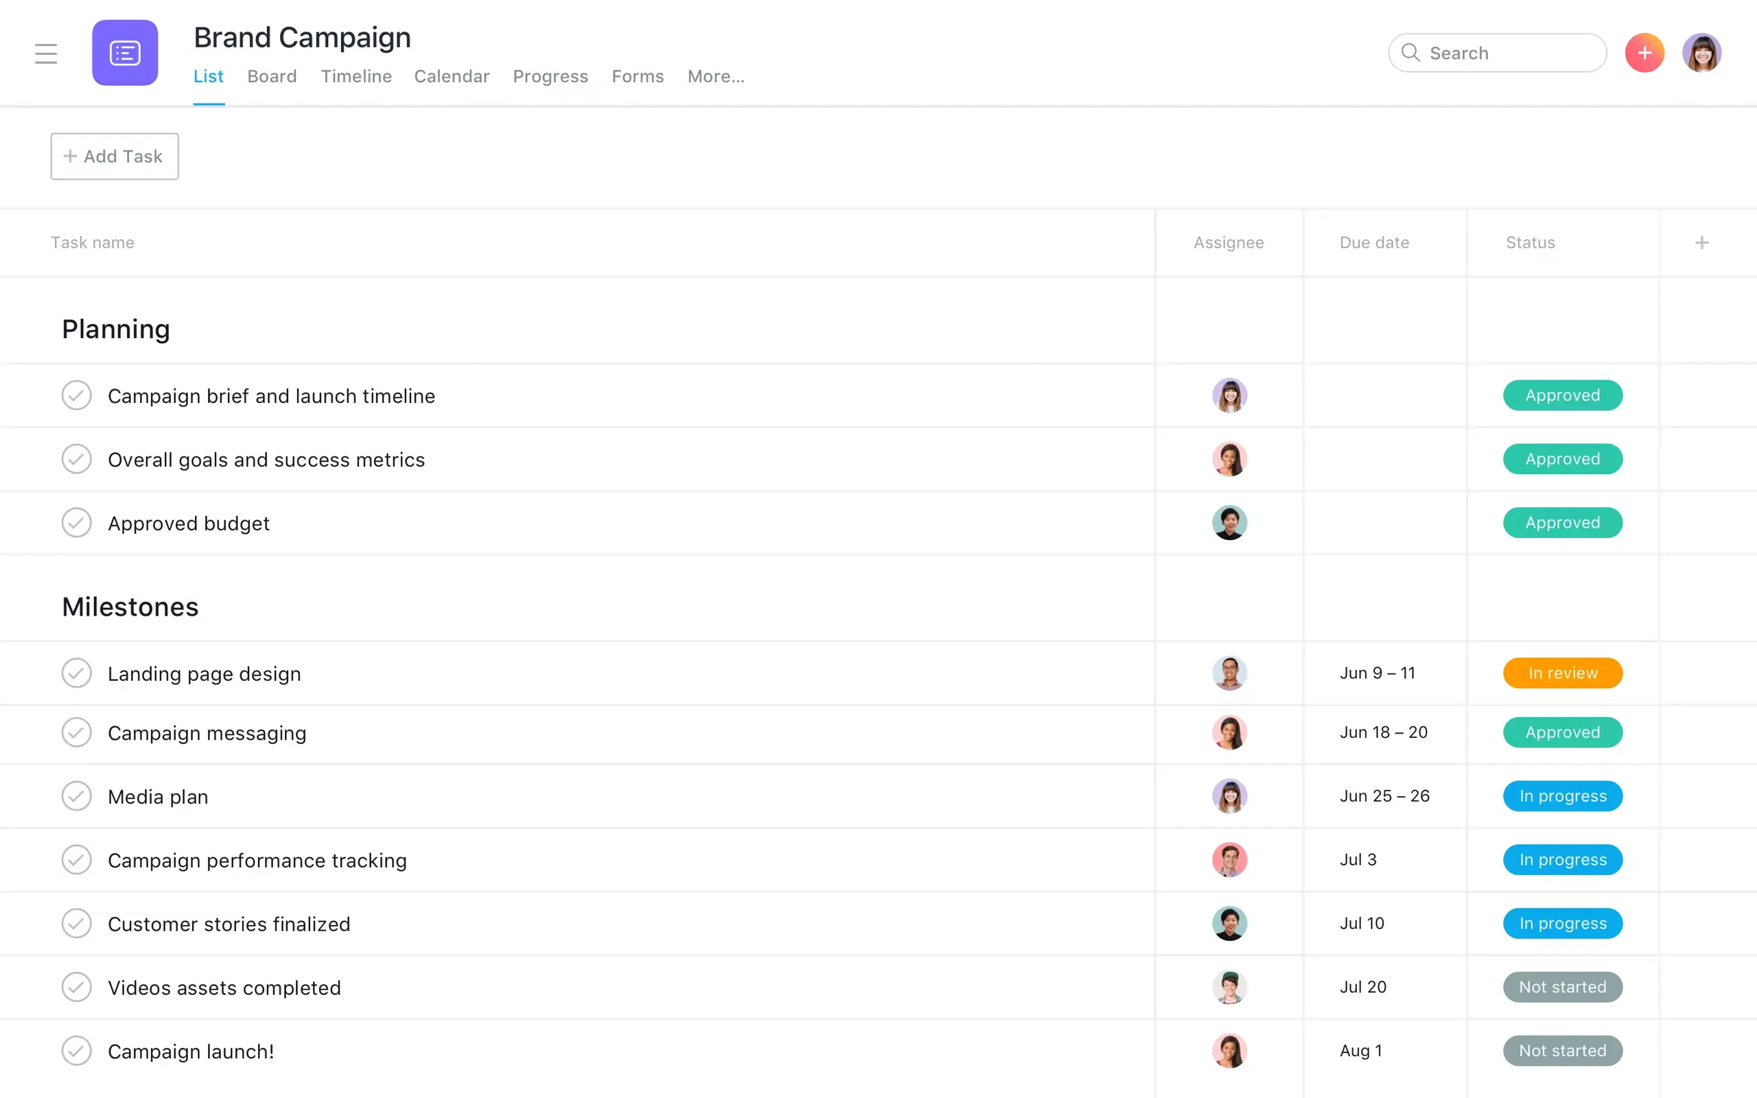Toggle completion for Landing page design
Image resolution: width=1757 pixels, height=1098 pixels.
pos(77,673)
